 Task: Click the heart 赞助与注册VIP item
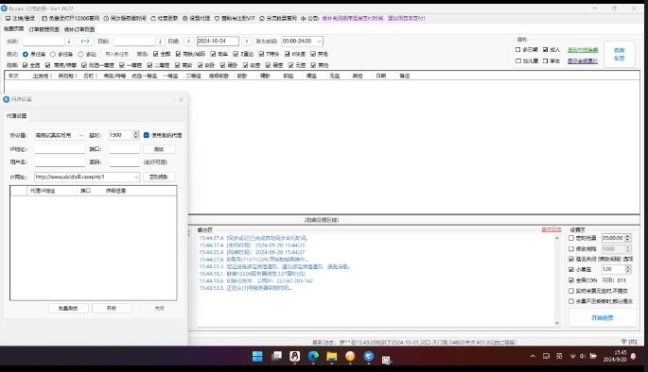[x=235, y=18]
